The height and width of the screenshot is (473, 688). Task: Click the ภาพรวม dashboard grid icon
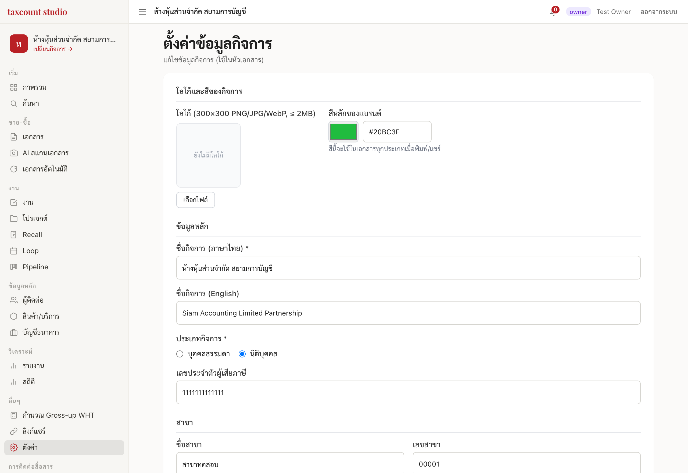[x=14, y=87]
